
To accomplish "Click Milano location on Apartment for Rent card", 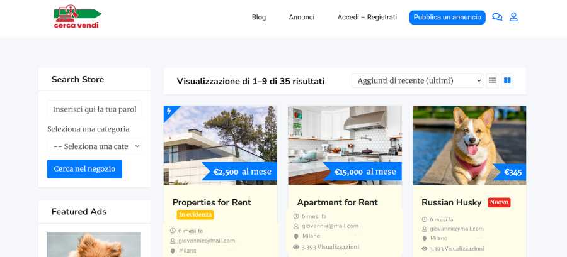I will (311, 236).
